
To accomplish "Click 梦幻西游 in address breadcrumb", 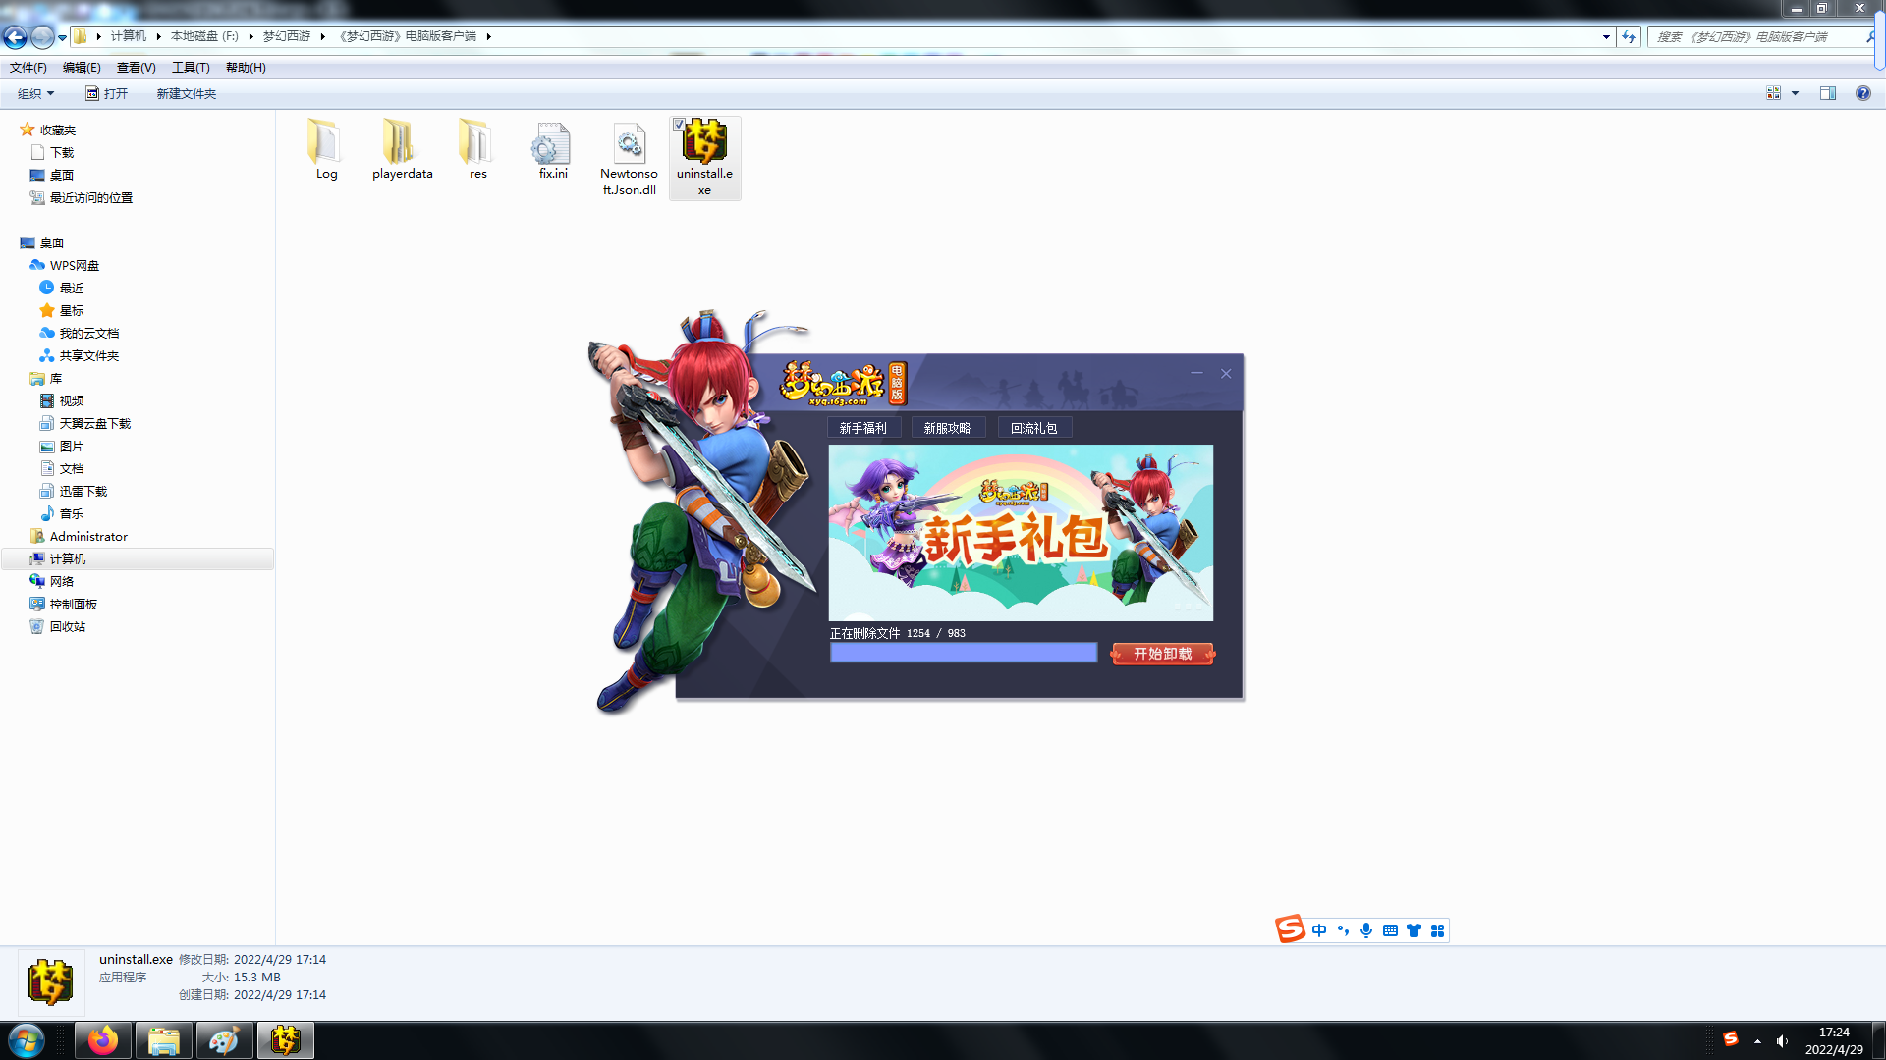I will pyautogui.click(x=286, y=36).
